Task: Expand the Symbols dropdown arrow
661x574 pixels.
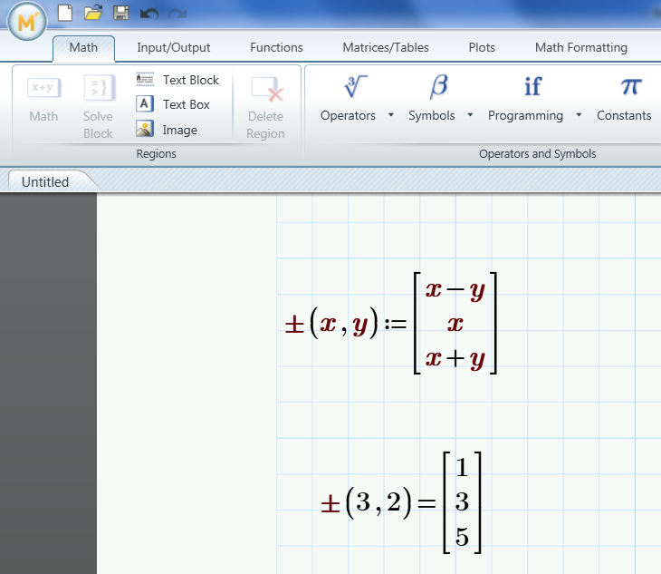Action: tap(470, 115)
